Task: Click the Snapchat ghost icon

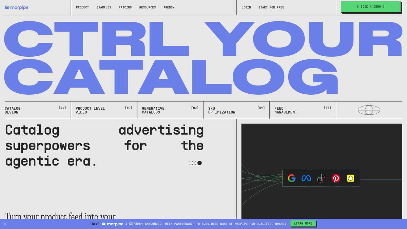Action: 350,178
